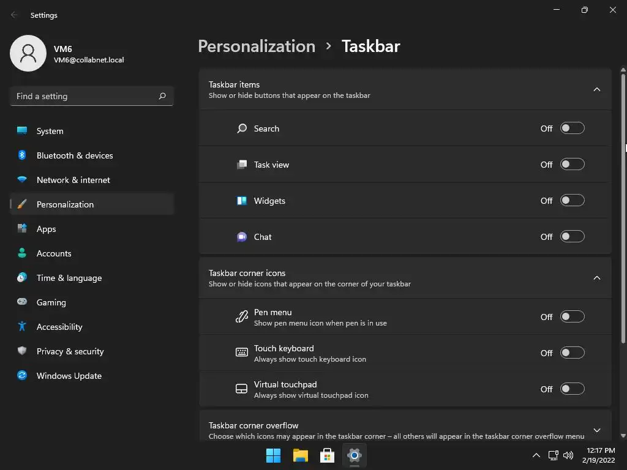Collapse the Taskbar corner icons section
The height and width of the screenshot is (470, 627).
pos(597,278)
